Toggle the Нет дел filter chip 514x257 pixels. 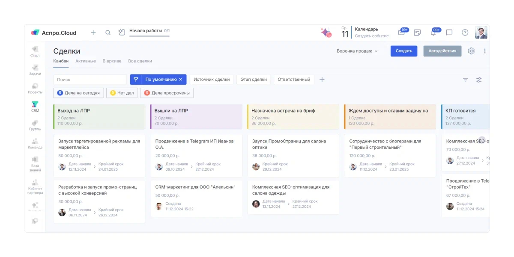pos(122,93)
